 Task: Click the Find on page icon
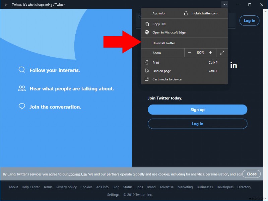147,71
